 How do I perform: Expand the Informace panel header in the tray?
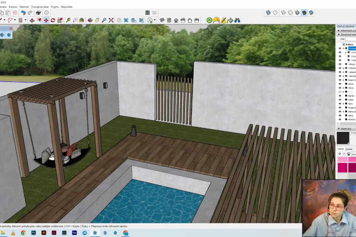tap(345, 31)
